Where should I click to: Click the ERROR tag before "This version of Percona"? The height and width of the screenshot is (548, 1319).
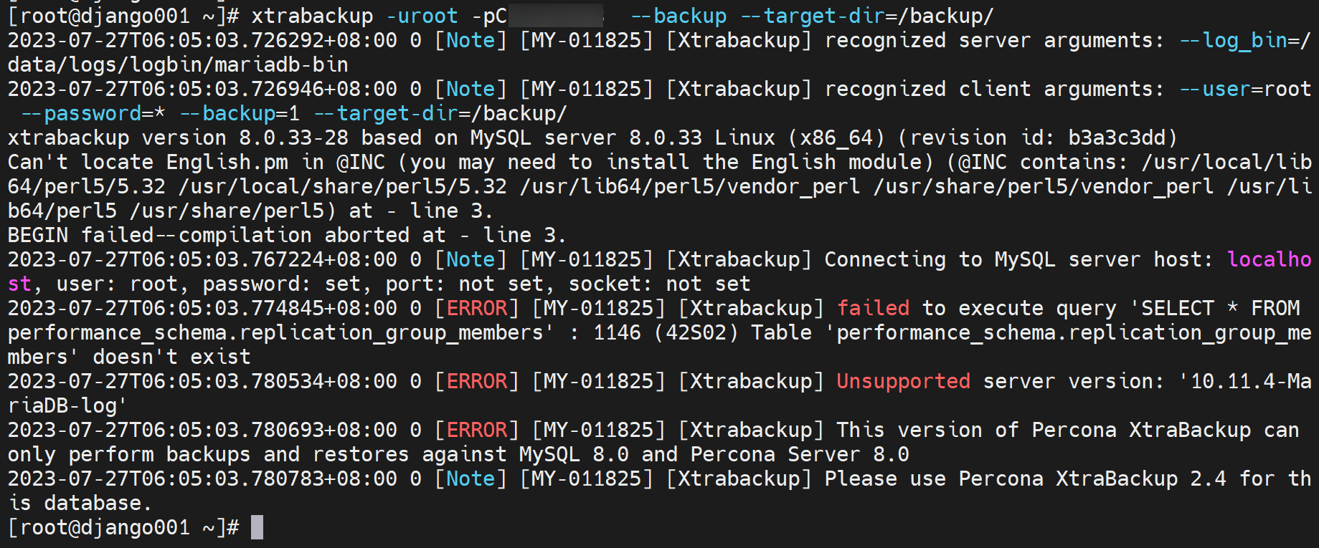pyautogui.click(x=477, y=430)
